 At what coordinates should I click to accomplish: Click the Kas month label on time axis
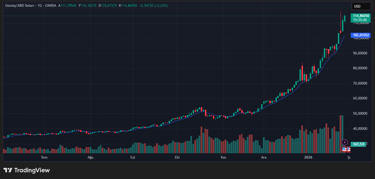pos(223,157)
